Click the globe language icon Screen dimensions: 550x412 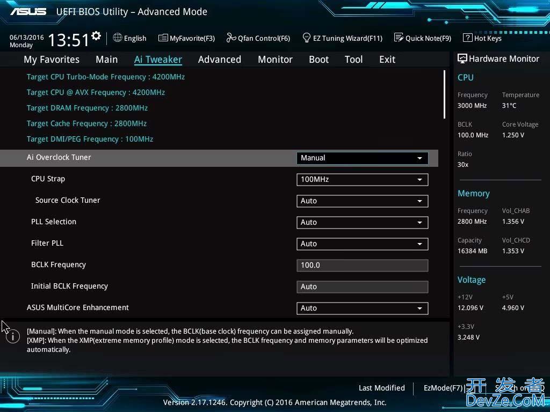point(118,38)
